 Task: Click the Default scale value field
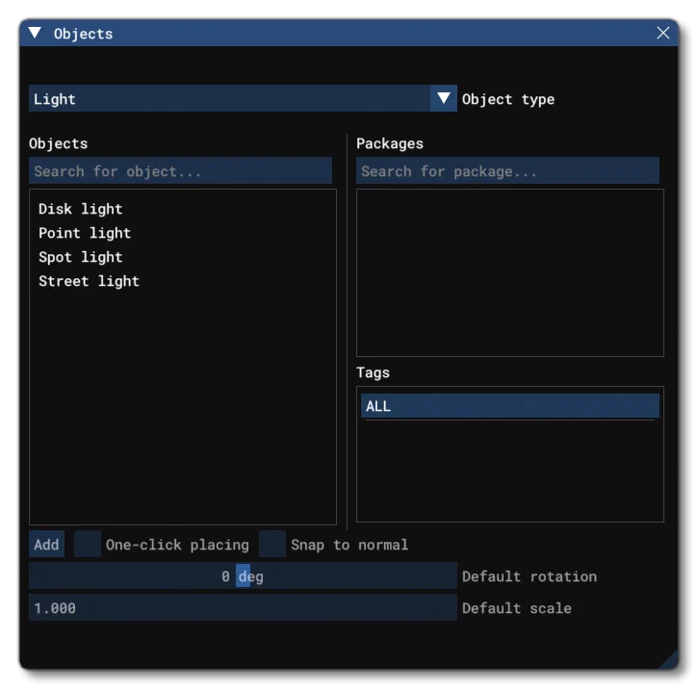point(243,607)
